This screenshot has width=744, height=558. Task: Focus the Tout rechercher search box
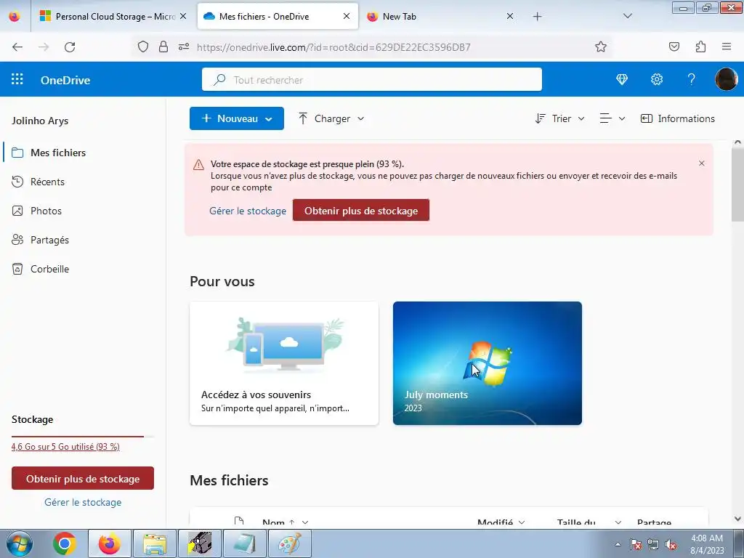click(x=371, y=79)
